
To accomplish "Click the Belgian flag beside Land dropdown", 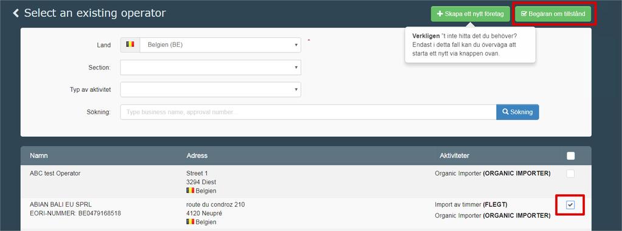I will [130, 44].
